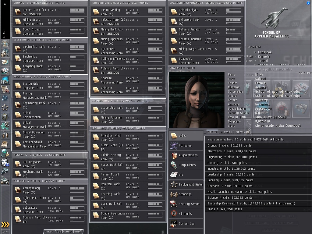Select the Mining Foreman skill entry
The width and height of the screenshot is (312, 234).
(x=128, y=119)
